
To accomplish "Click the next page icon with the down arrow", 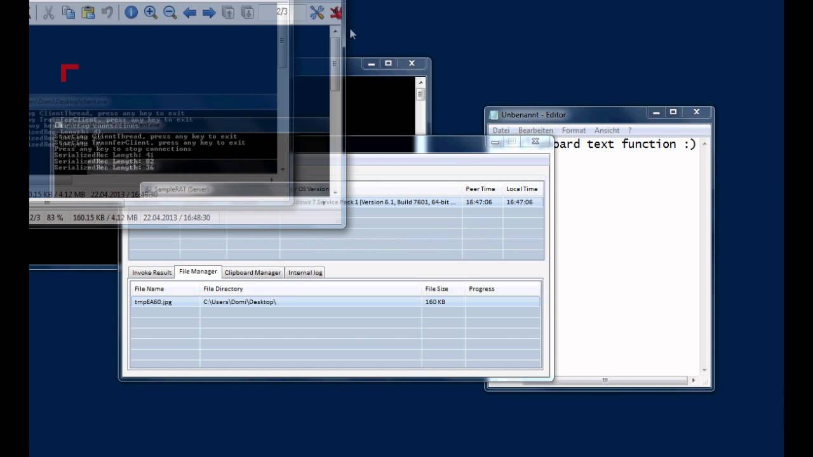I will point(248,12).
